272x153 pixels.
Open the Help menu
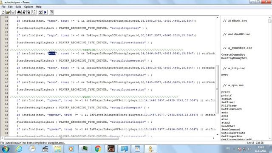click(x=39, y=7)
